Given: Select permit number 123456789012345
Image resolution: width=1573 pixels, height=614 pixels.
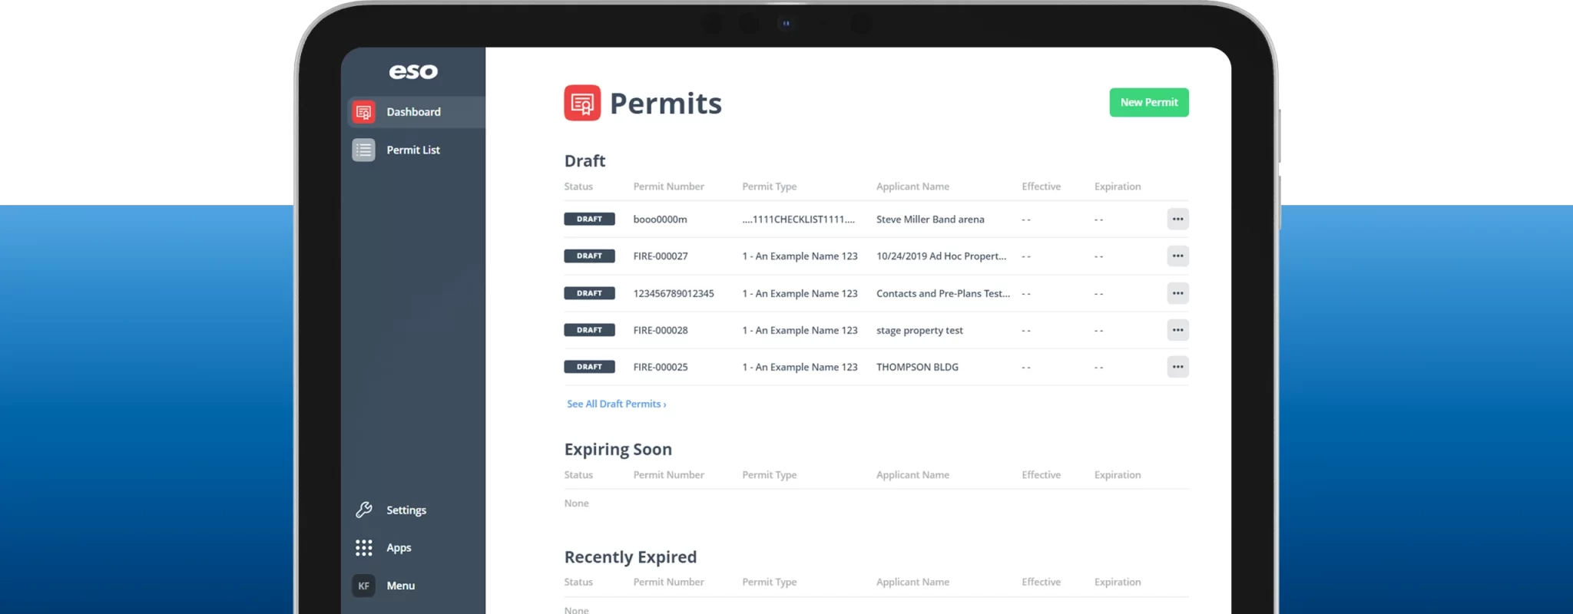Looking at the screenshot, I should (674, 293).
